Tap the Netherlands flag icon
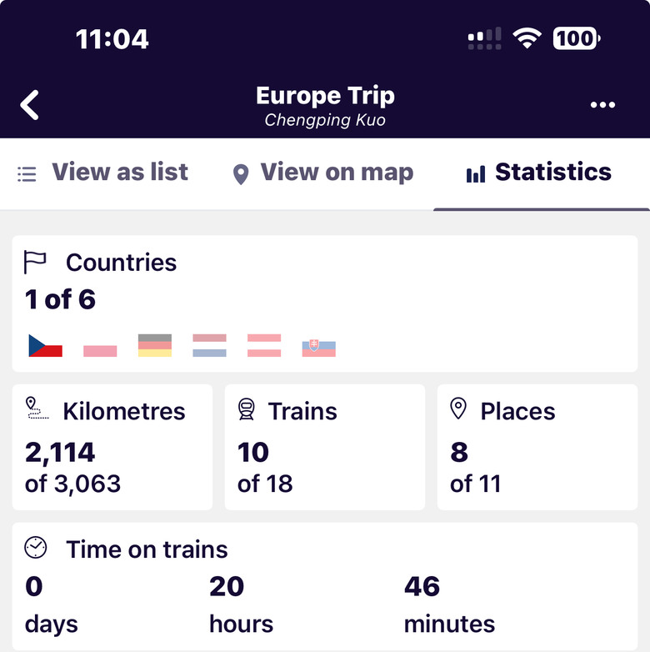The width and height of the screenshot is (650, 652). (x=209, y=345)
